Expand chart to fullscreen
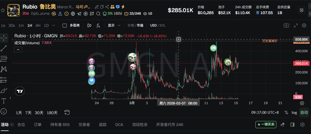The height and width of the screenshot is (134, 311). [x=296, y=25]
